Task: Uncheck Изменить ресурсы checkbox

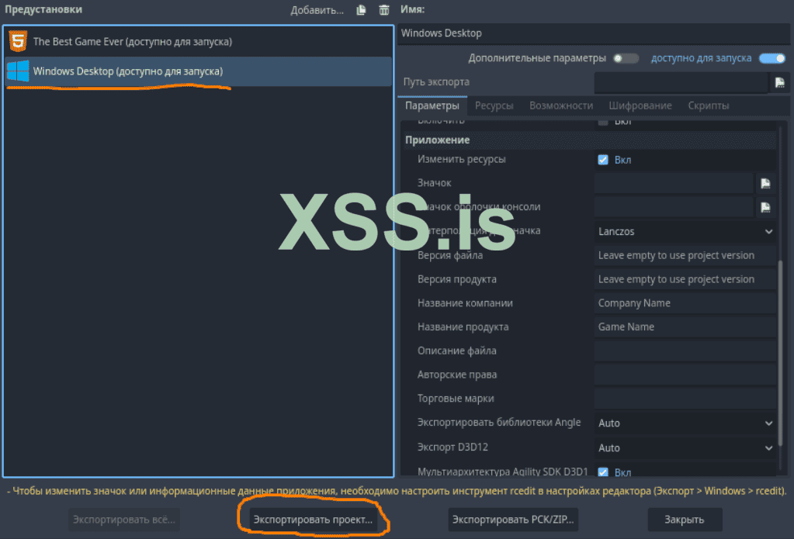Action: pyautogui.click(x=602, y=160)
